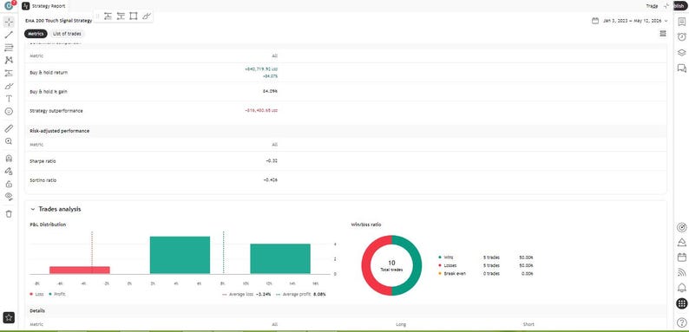Image resolution: width=689 pixels, height=332 pixels.
Task: Click the Sharpe ratio row label
Action: click(43, 161)
